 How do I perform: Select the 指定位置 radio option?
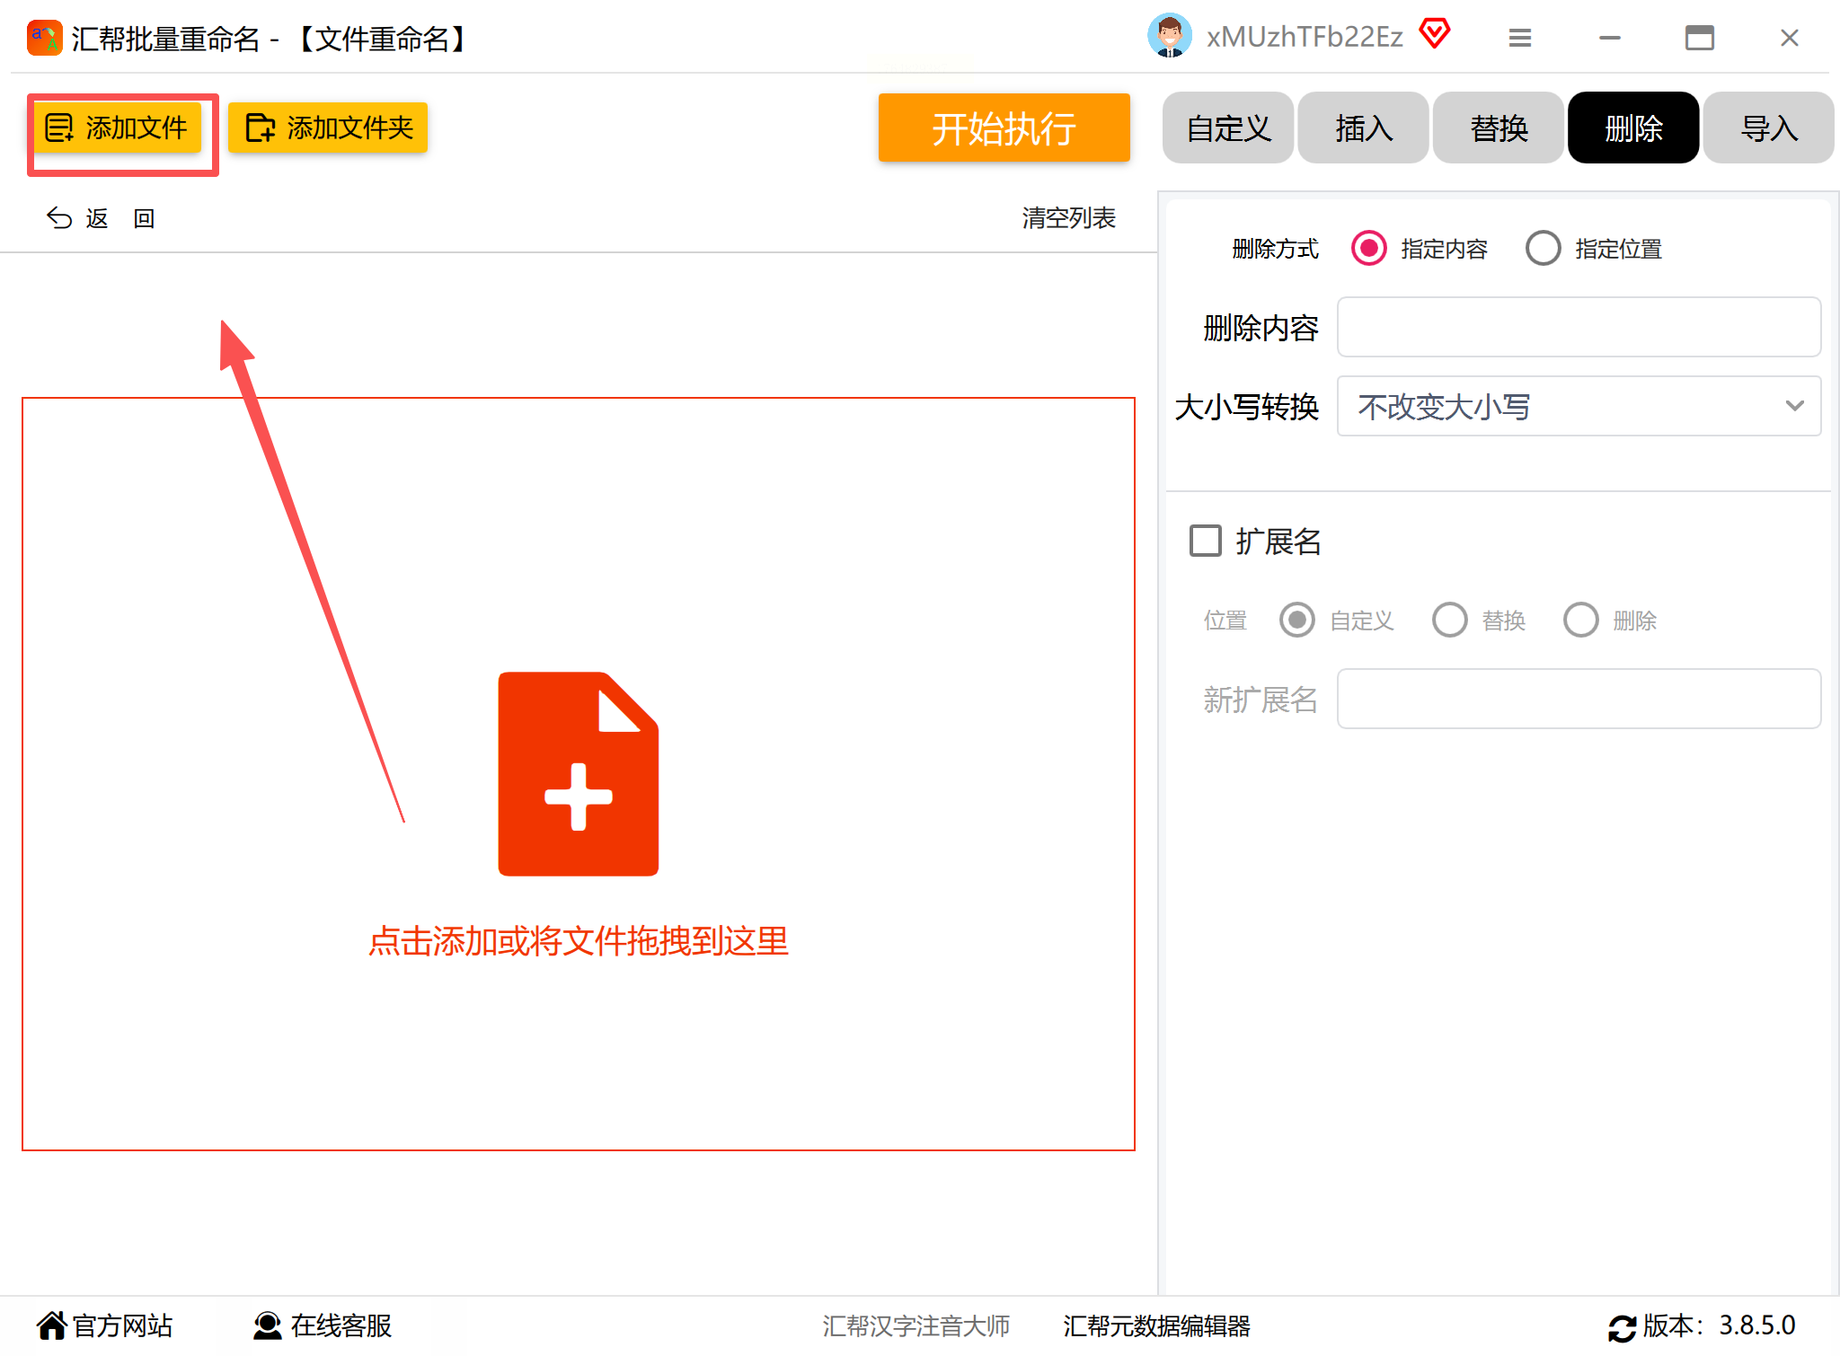pos(1543,249)
